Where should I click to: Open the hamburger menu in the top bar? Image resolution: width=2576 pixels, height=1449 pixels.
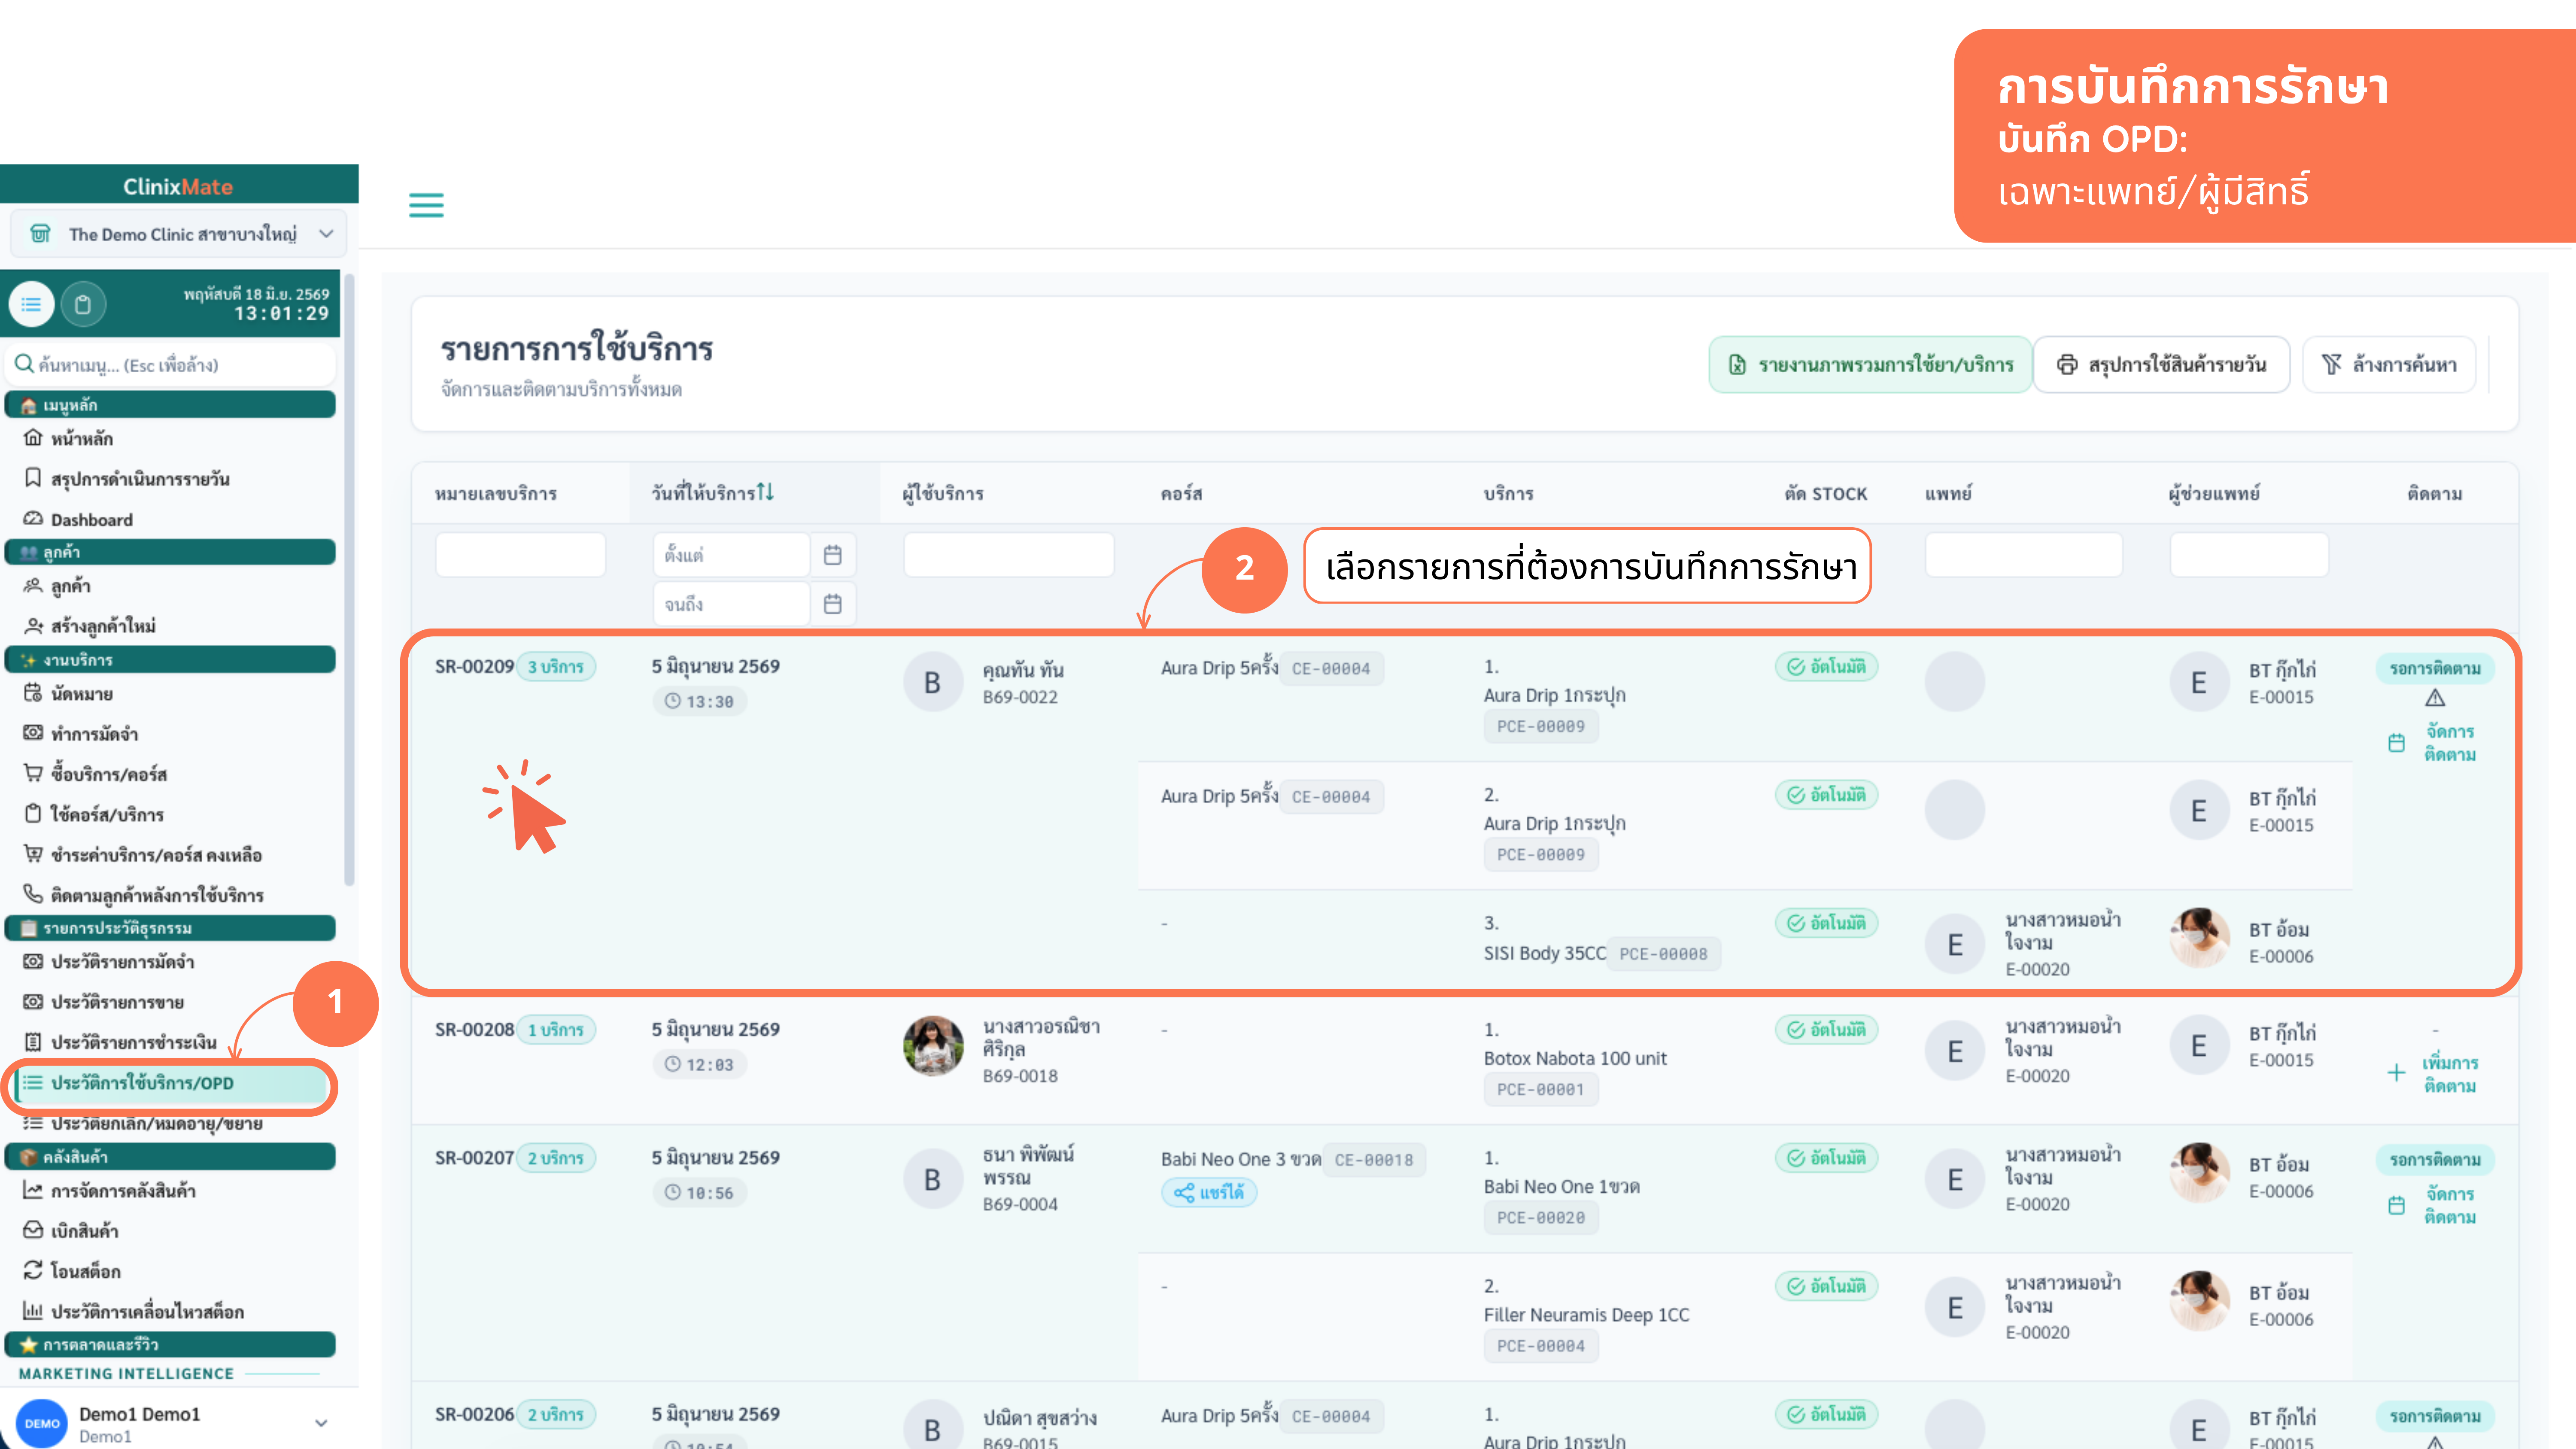pos(426,205)
